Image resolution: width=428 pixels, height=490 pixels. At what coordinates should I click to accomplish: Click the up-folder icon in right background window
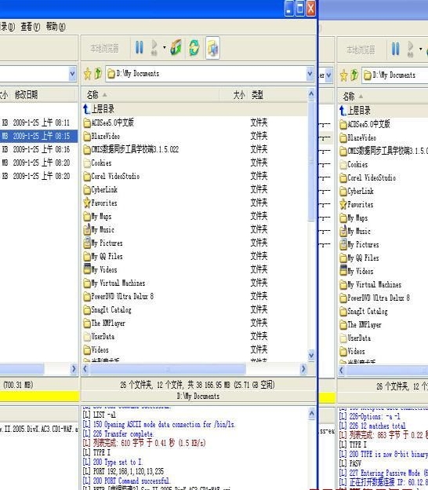pyautogui.click(x=354, y=75)
